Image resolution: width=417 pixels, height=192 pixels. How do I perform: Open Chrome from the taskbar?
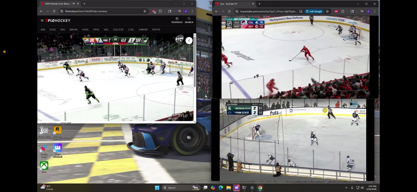tap(260, 188)
